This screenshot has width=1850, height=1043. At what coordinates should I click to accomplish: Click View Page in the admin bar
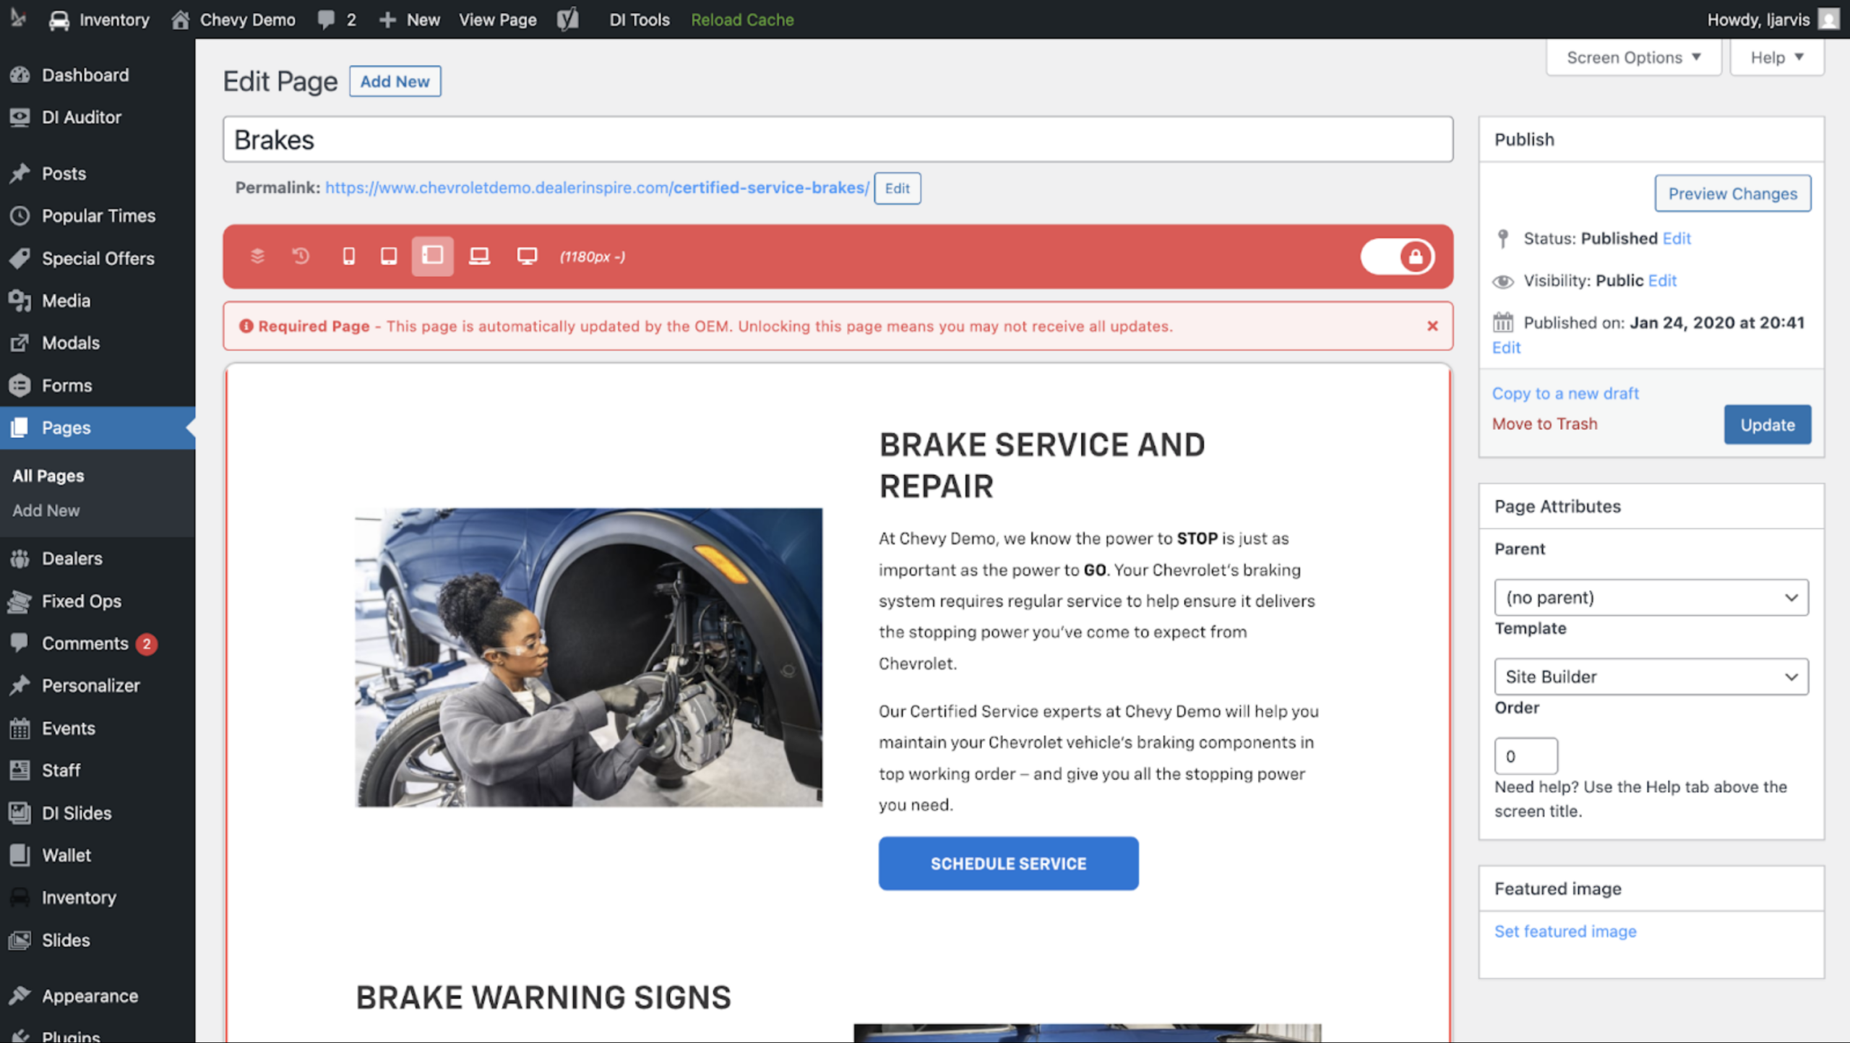click(497, 20)
